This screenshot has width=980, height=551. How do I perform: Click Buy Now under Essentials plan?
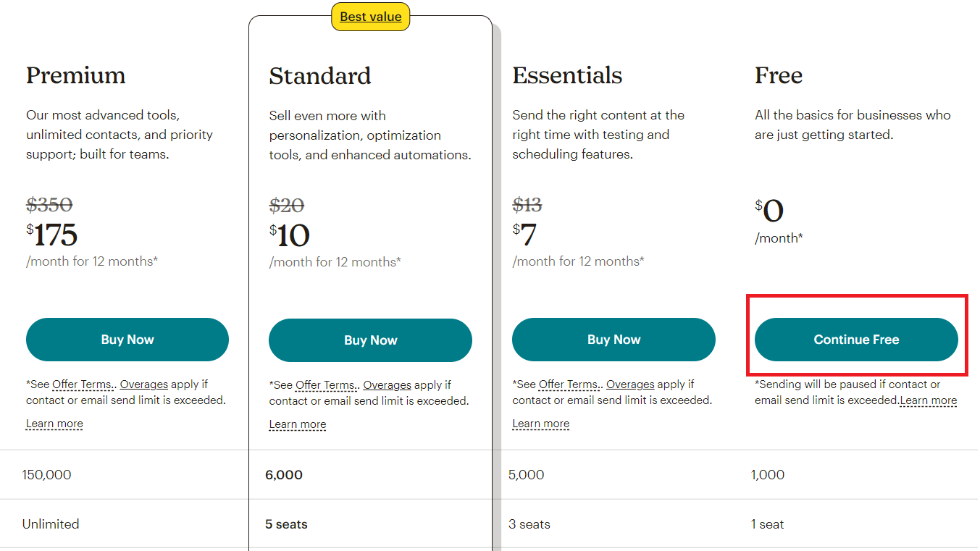613,340
